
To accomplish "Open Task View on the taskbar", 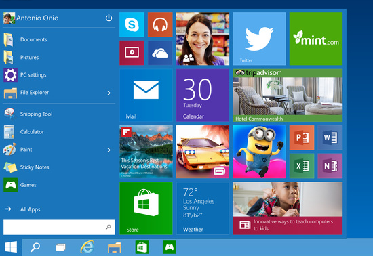I will point(60,247).
